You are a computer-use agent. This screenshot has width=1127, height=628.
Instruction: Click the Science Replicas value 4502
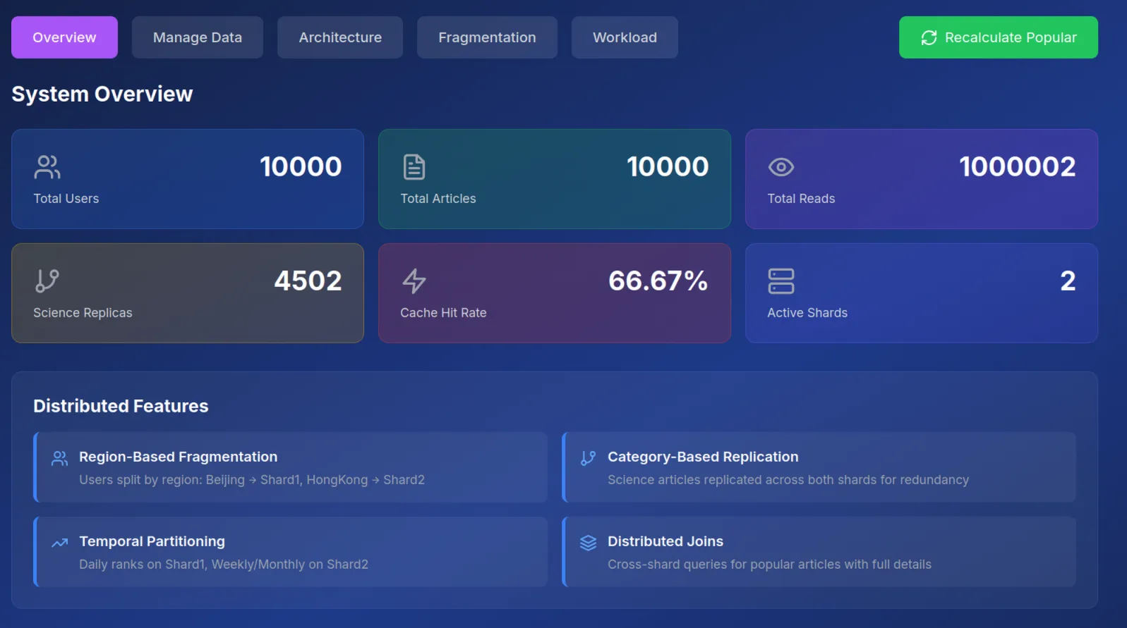[x=308, y=281]
